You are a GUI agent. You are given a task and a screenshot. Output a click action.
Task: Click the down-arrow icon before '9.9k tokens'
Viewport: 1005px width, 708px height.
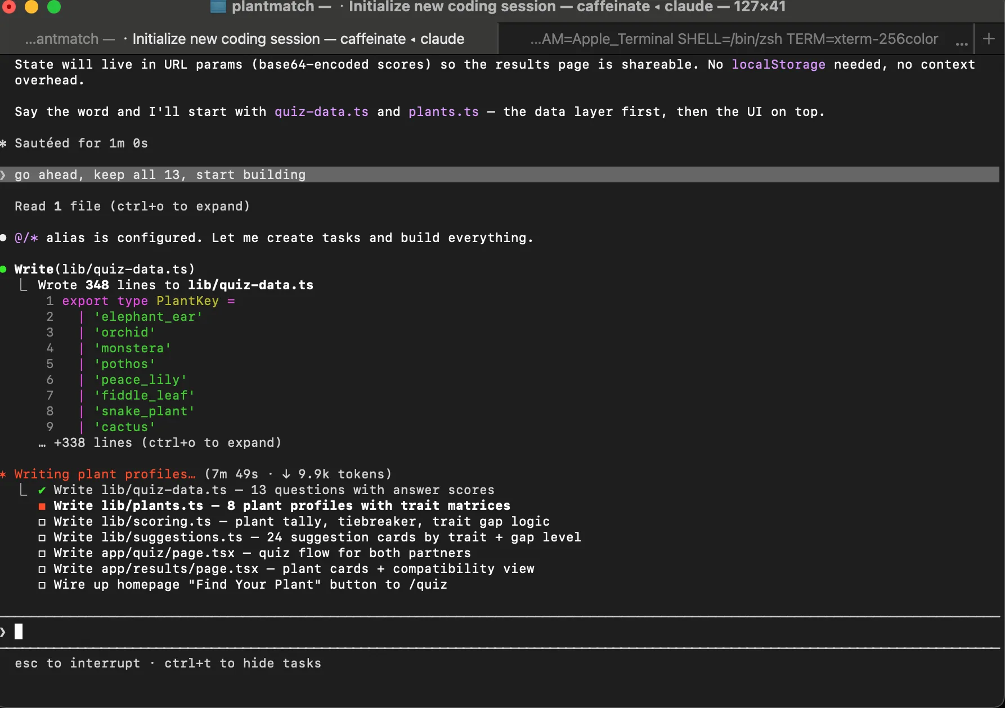click(x=286, y=474)
